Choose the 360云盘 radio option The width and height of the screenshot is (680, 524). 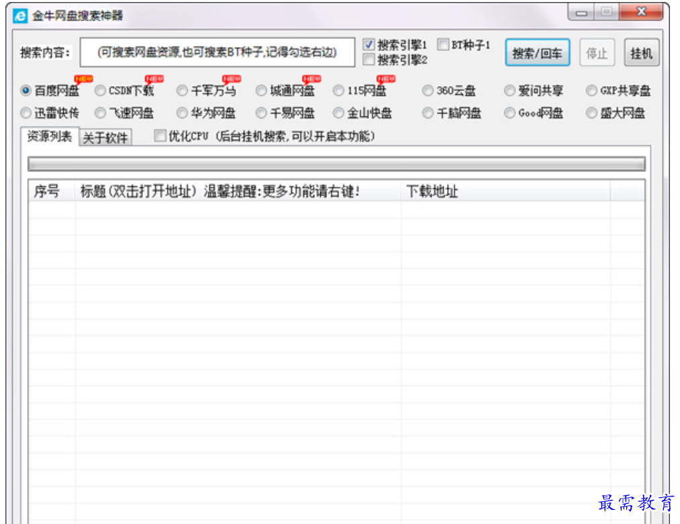[428, 91]
